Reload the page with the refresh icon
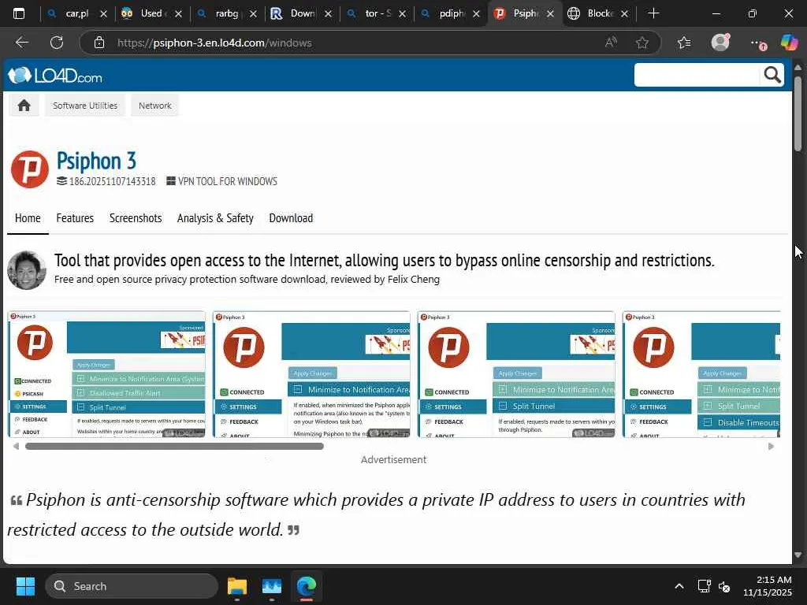 [57, 43]
